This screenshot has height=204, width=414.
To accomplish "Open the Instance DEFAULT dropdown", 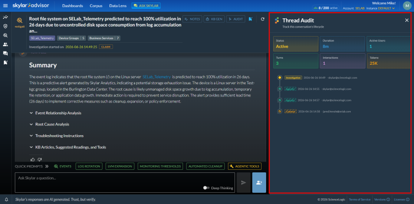I will click(386, 8).
